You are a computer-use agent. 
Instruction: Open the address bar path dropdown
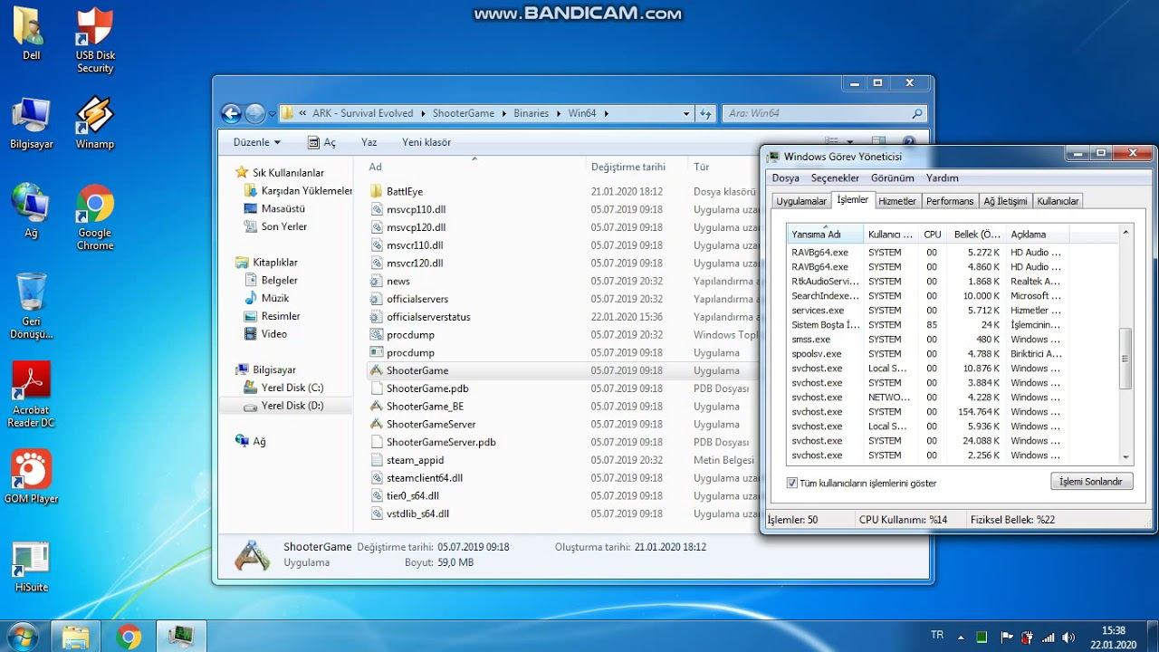[685, 114]
